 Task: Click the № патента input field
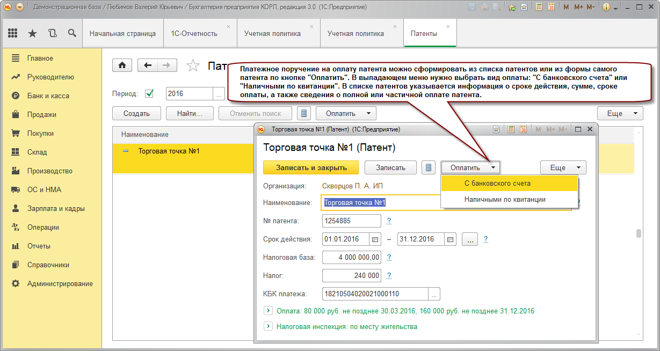(352, 221)
